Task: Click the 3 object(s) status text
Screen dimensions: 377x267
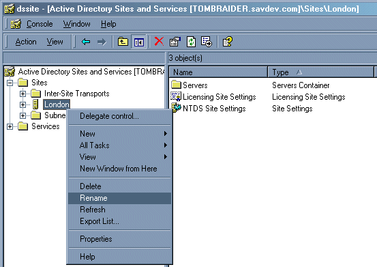Action: pos(185,58)
